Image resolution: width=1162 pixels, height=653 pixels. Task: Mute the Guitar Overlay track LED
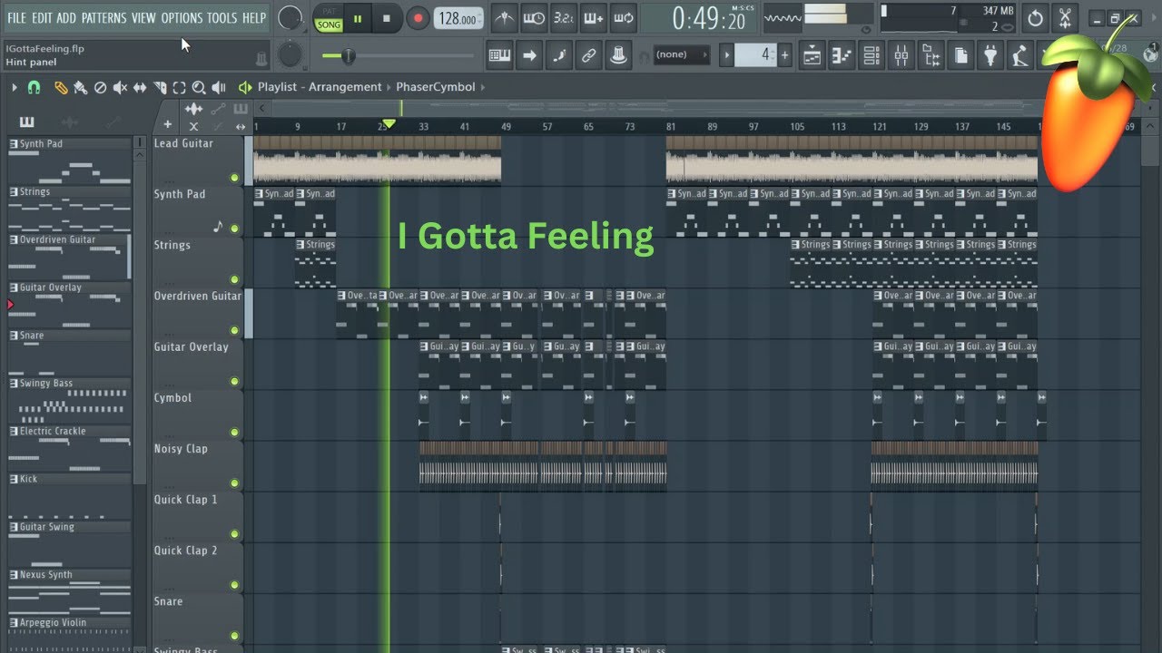(234, 381)
